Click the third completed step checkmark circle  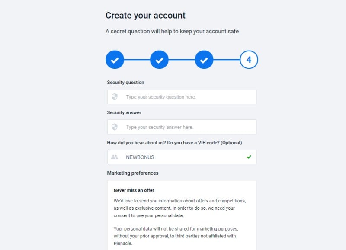[x=204, y=60]
